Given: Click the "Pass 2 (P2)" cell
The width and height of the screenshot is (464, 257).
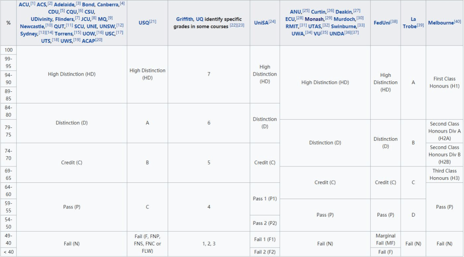Looking at the screenshot, I should pyautogui.click(x=265, y=223).
